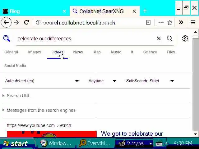Select the Social Media search category

15,66
